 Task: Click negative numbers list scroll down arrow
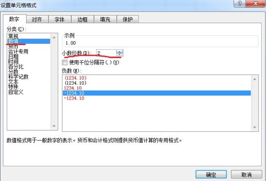(x=254, y=127)
